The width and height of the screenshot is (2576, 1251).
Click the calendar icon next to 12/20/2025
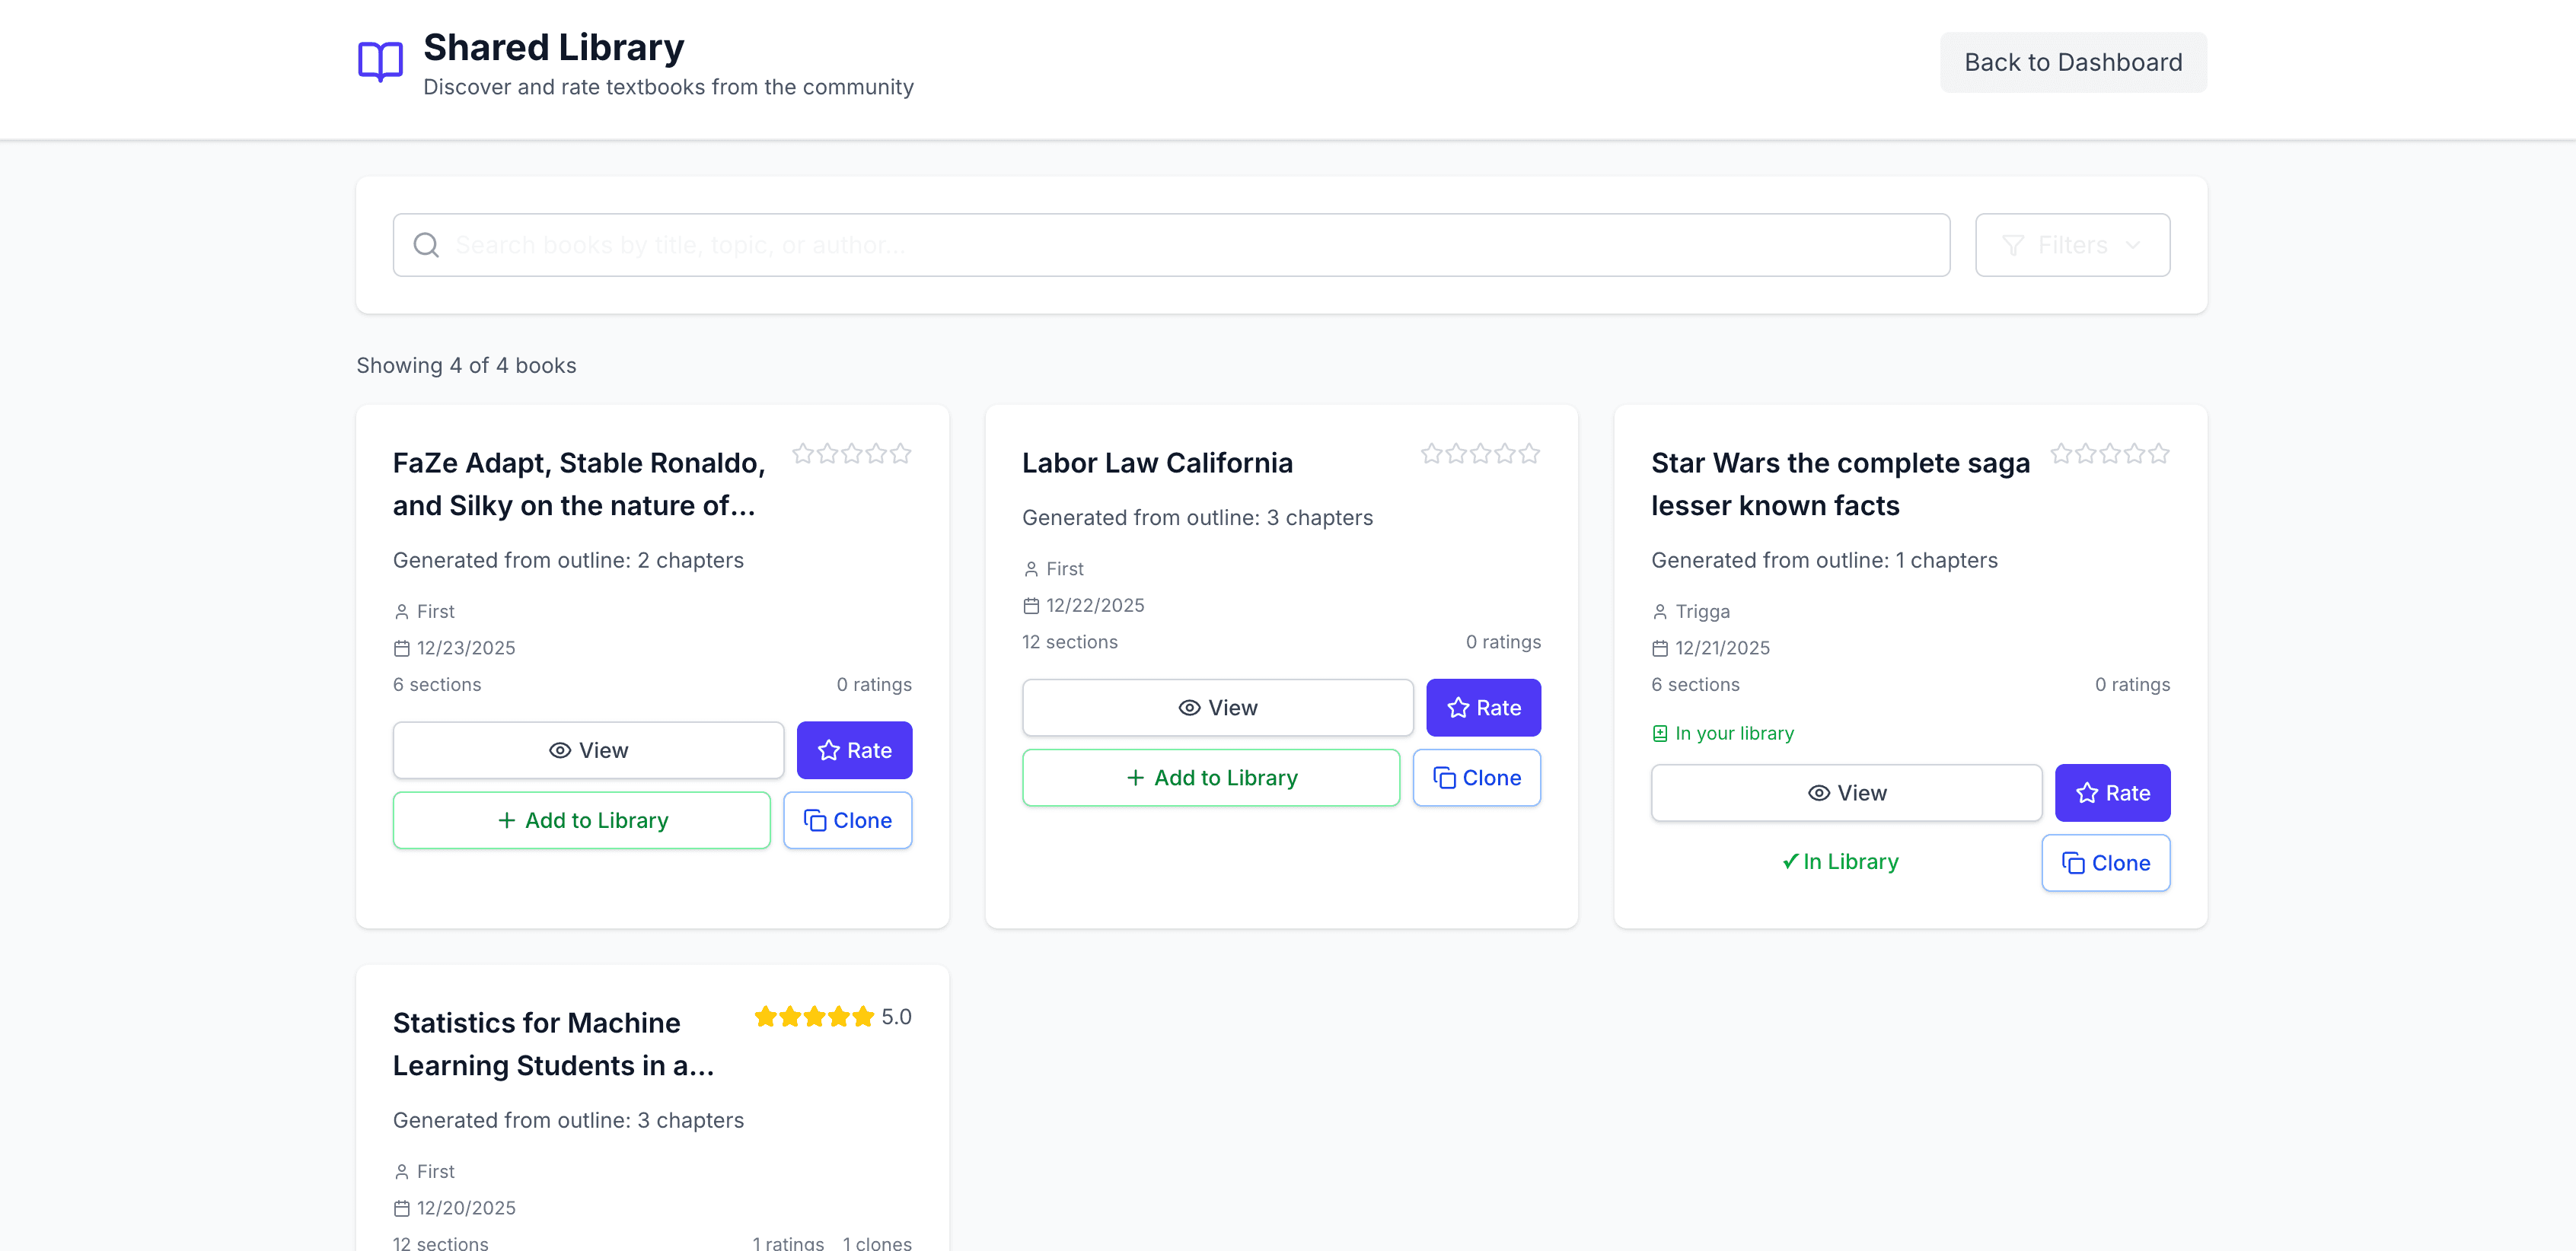pos(402,1208)
